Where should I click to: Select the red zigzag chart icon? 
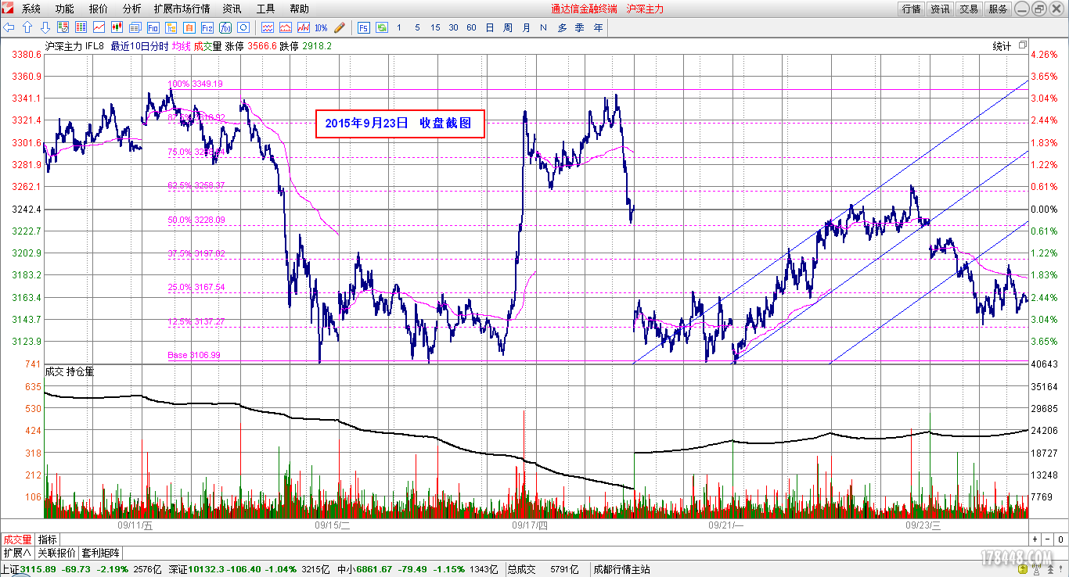(x=304, y=27)
